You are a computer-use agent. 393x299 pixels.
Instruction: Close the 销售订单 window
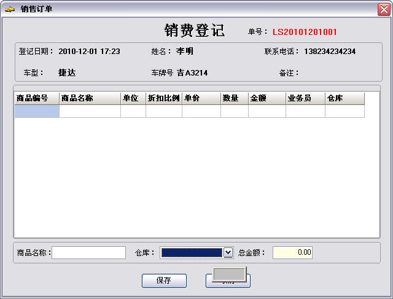[x=382, y=9]
